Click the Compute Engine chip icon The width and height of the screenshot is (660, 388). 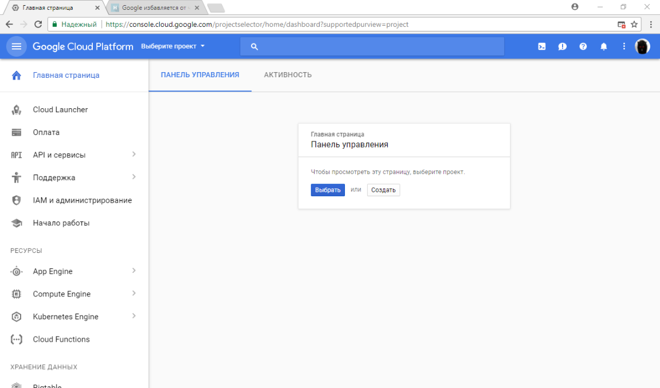17,294
